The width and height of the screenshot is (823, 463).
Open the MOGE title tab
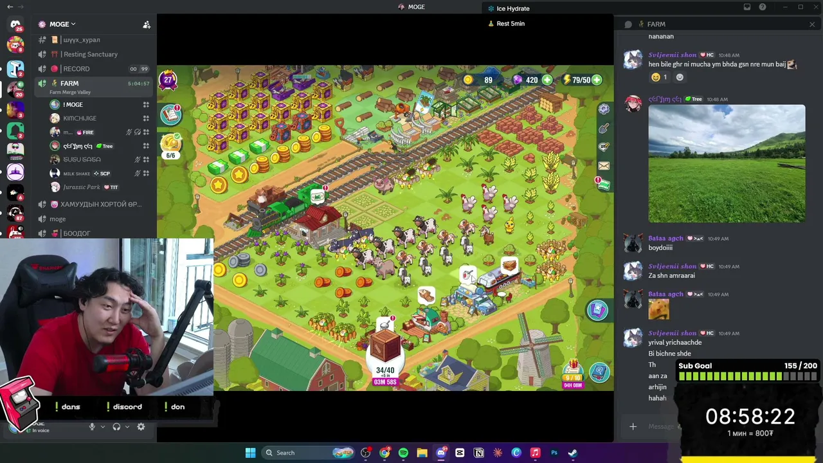pos(411,7)
